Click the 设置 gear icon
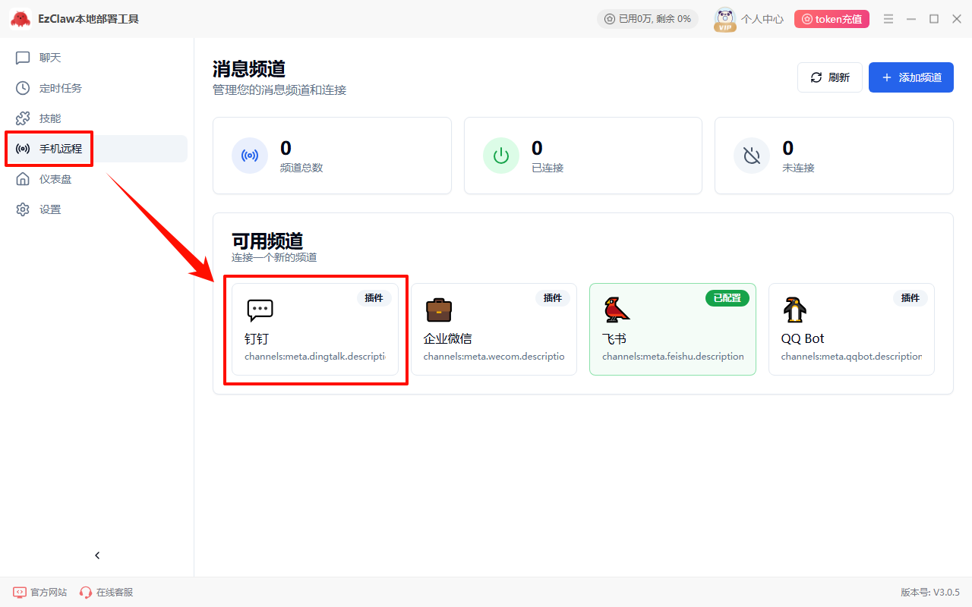 [23, 209]
